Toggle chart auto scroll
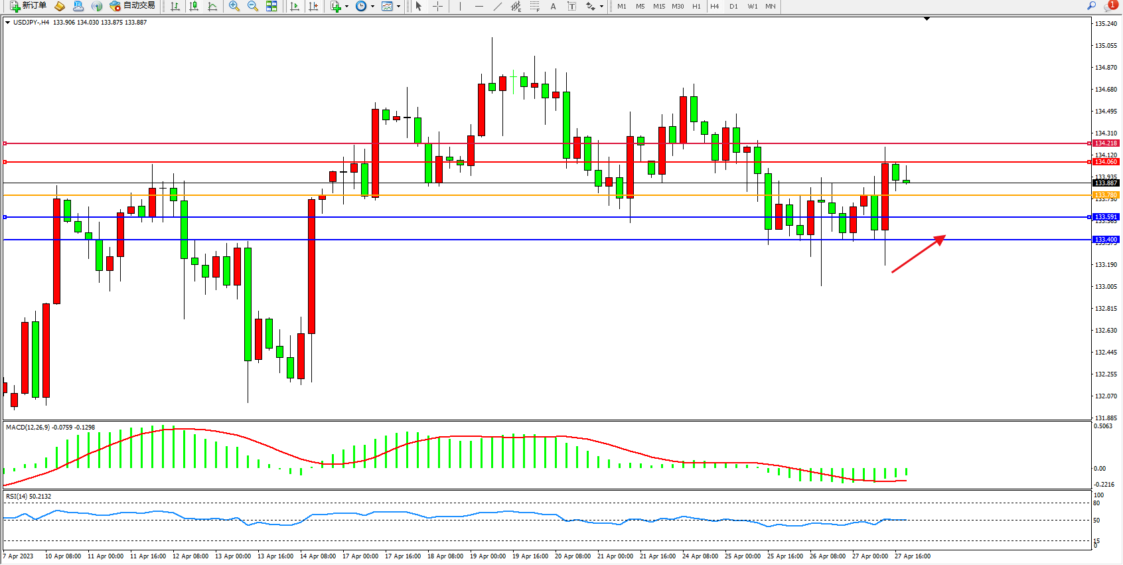The width and height of the screenshot is (1123, 565). [295, 7]
